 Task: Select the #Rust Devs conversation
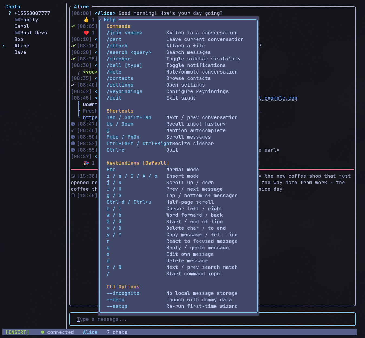(x=31, y=33)
